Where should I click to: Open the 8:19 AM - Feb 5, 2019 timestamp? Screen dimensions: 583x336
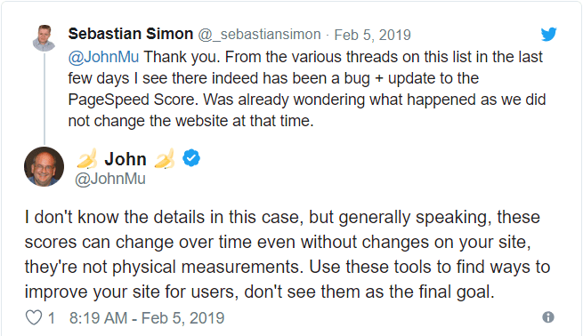(147, 318)
